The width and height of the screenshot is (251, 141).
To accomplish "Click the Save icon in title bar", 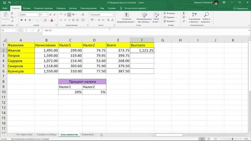I will tap(4, 3).
